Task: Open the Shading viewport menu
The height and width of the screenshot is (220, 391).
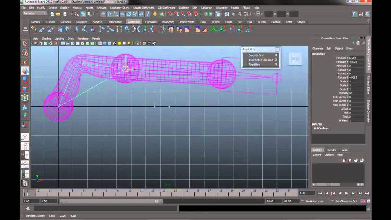Action: 46,39
